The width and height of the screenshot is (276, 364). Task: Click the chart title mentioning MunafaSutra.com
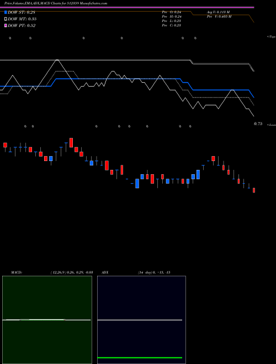click(x=56, y=3)
